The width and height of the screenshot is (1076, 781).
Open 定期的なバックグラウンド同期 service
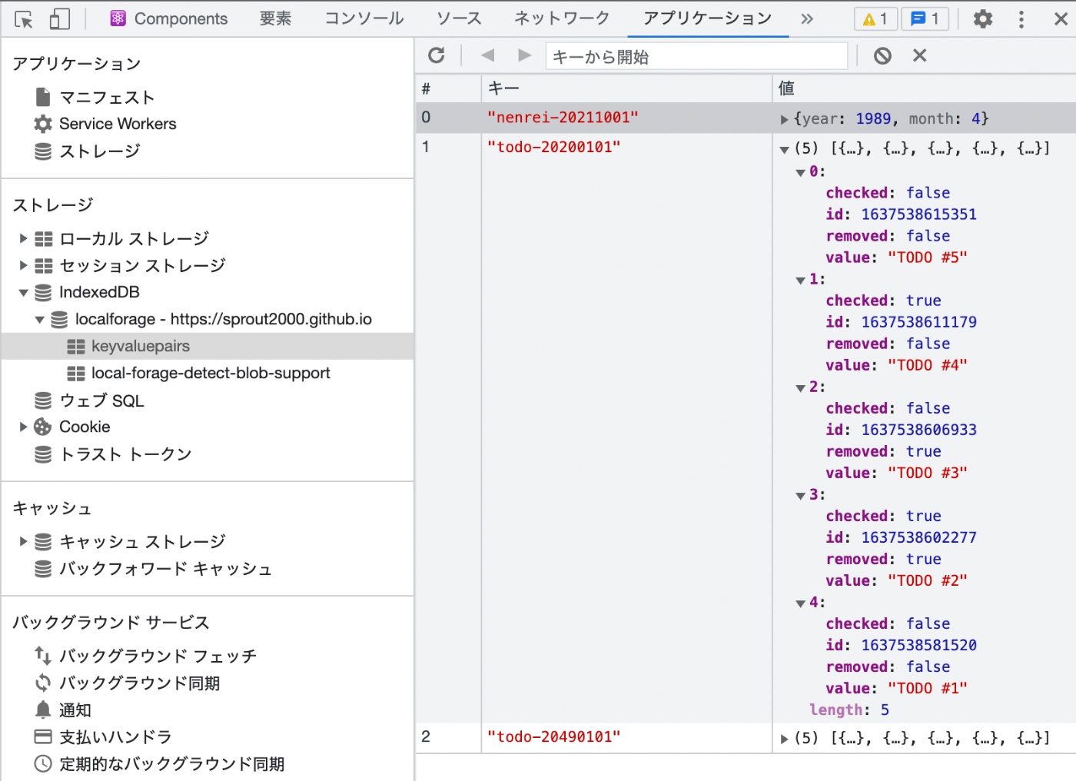pos(172,764)
